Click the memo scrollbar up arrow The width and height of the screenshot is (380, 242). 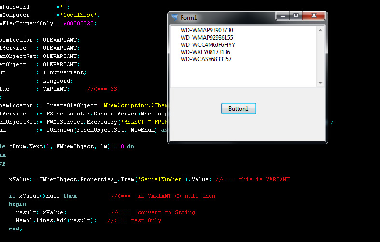pyautogui.click(x=320, y=30)
